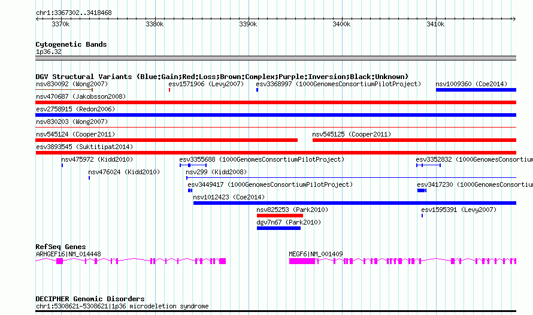Click the nsv545125 (Cooper2011) label
Screen dimensions: 533x315
tap(352, 134)
